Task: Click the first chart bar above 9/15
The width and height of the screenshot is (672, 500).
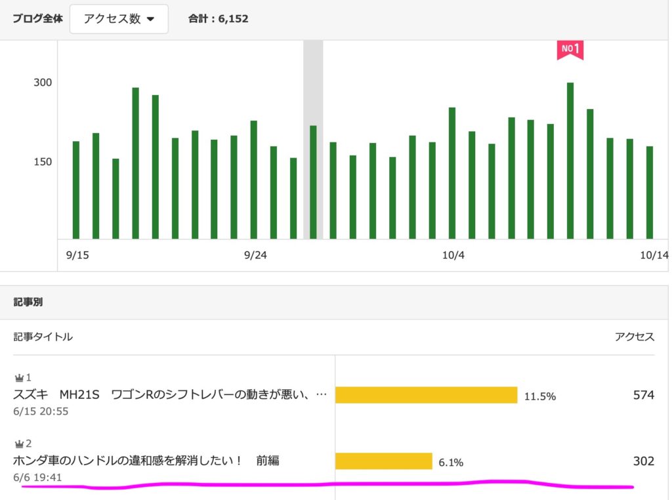Action: (76, 190)
